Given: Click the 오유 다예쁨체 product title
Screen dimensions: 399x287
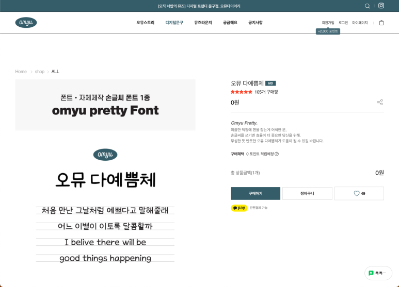Looking at the screenshot, I should [x=247, y=83].
